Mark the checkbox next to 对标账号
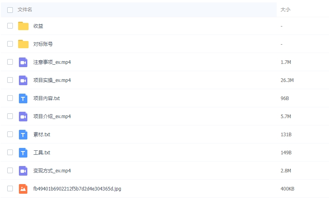The width and height of the screenshot is (329, 209). coord(10,44)
